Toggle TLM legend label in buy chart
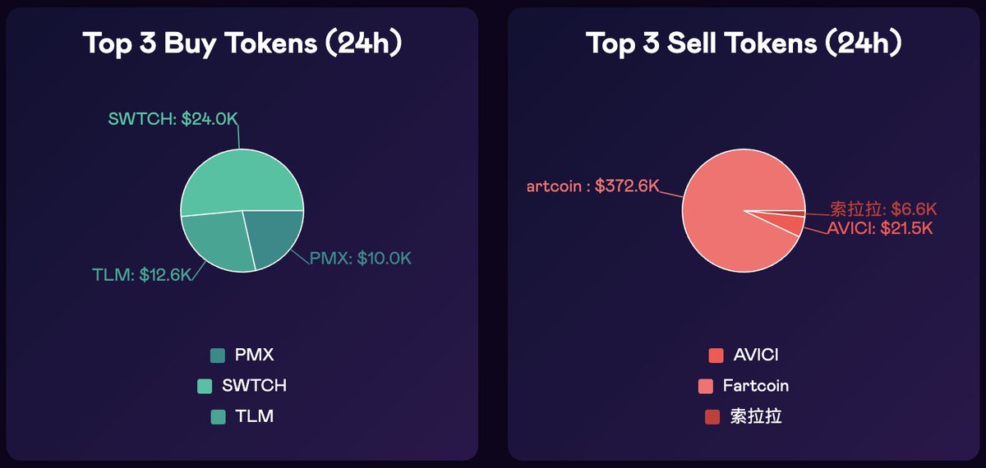Screen dimensions: 986x468 pyautogui.click(x=254, y=416)
